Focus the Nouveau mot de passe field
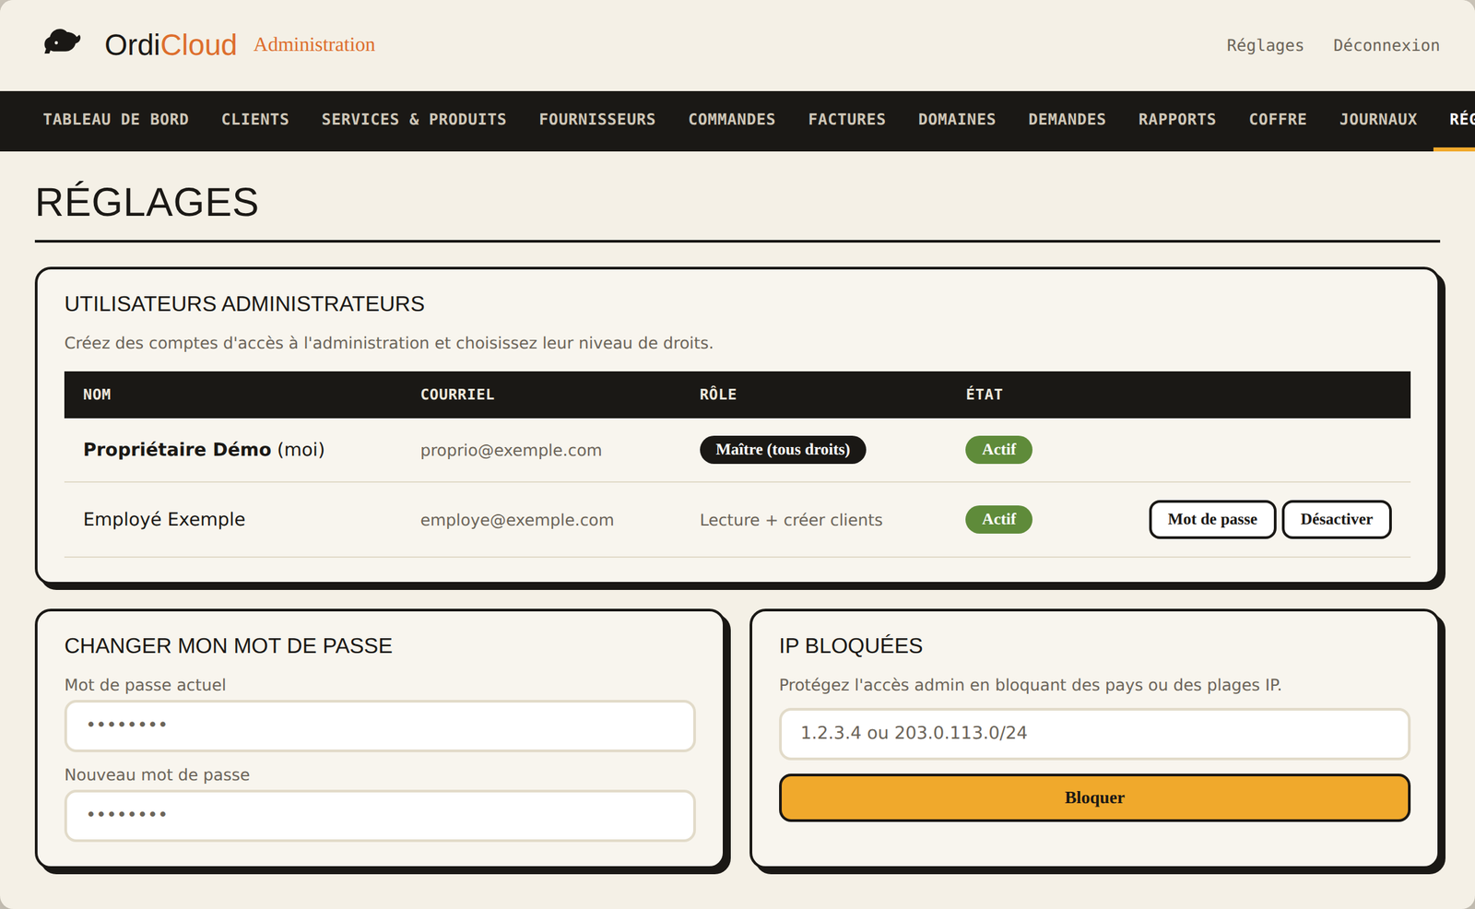This screenshot has height=909, width=1475. tap(380, 816)
